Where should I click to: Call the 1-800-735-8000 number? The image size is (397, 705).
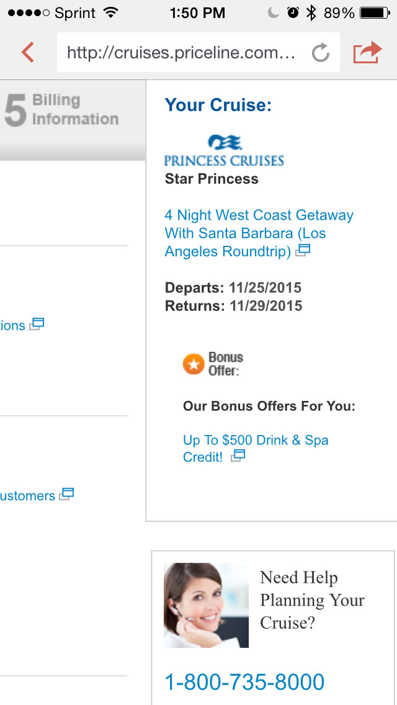[244, 682]
